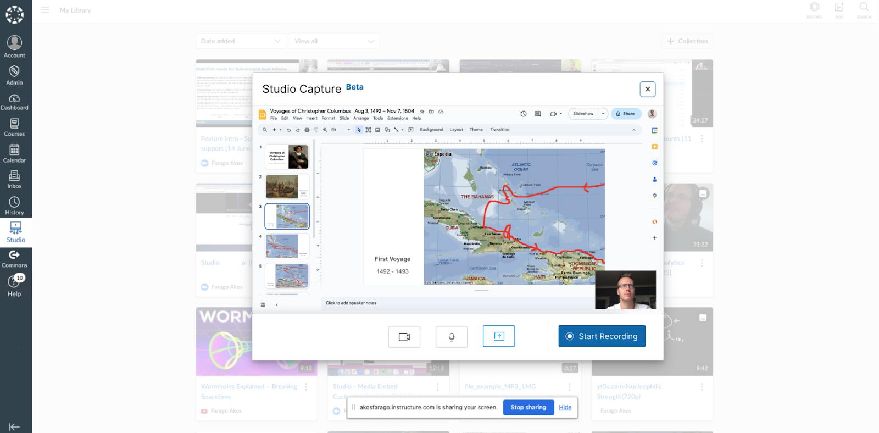Click the Background toolbar button in Slides
The image size is (879, 433).
[431, 130]
